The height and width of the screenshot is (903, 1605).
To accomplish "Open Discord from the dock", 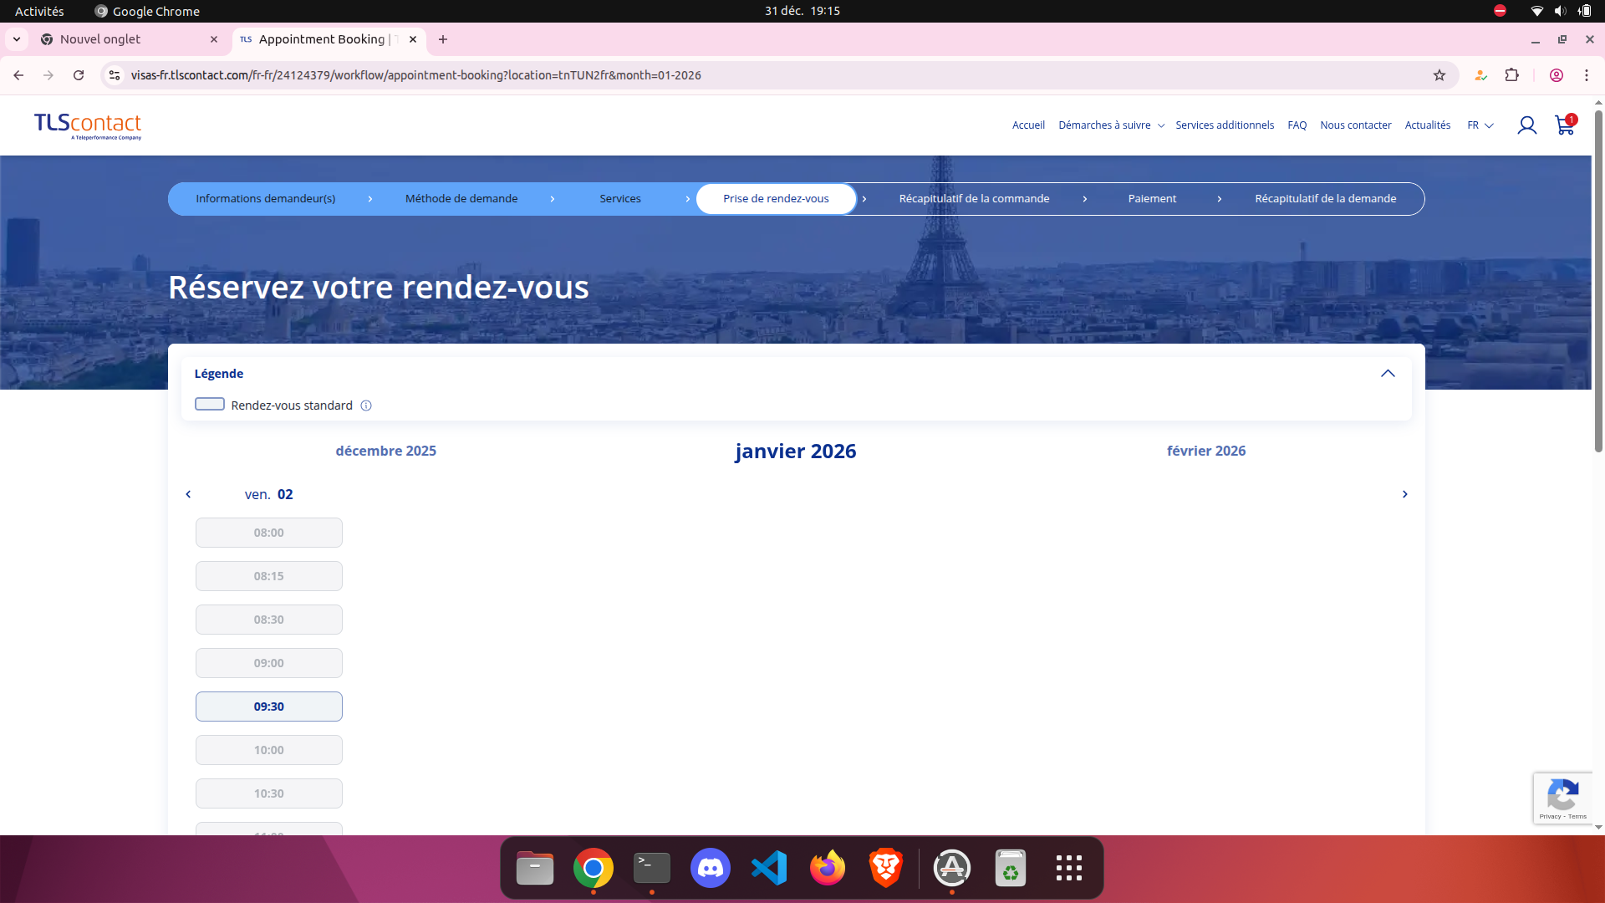I will (x=711, y=868).
